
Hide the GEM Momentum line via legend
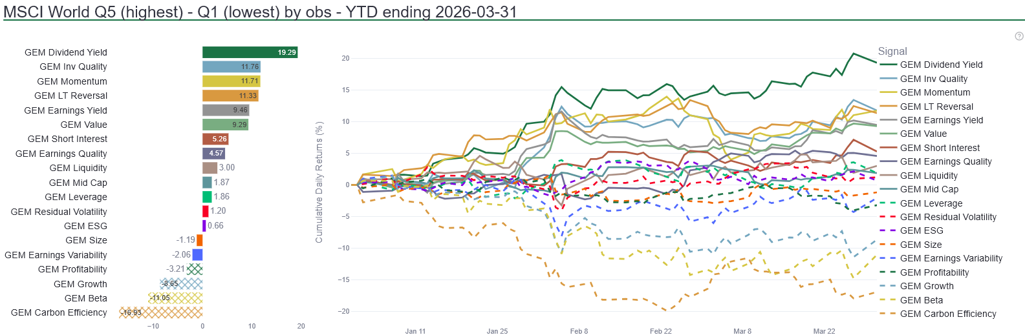click(x=934, y=92)
